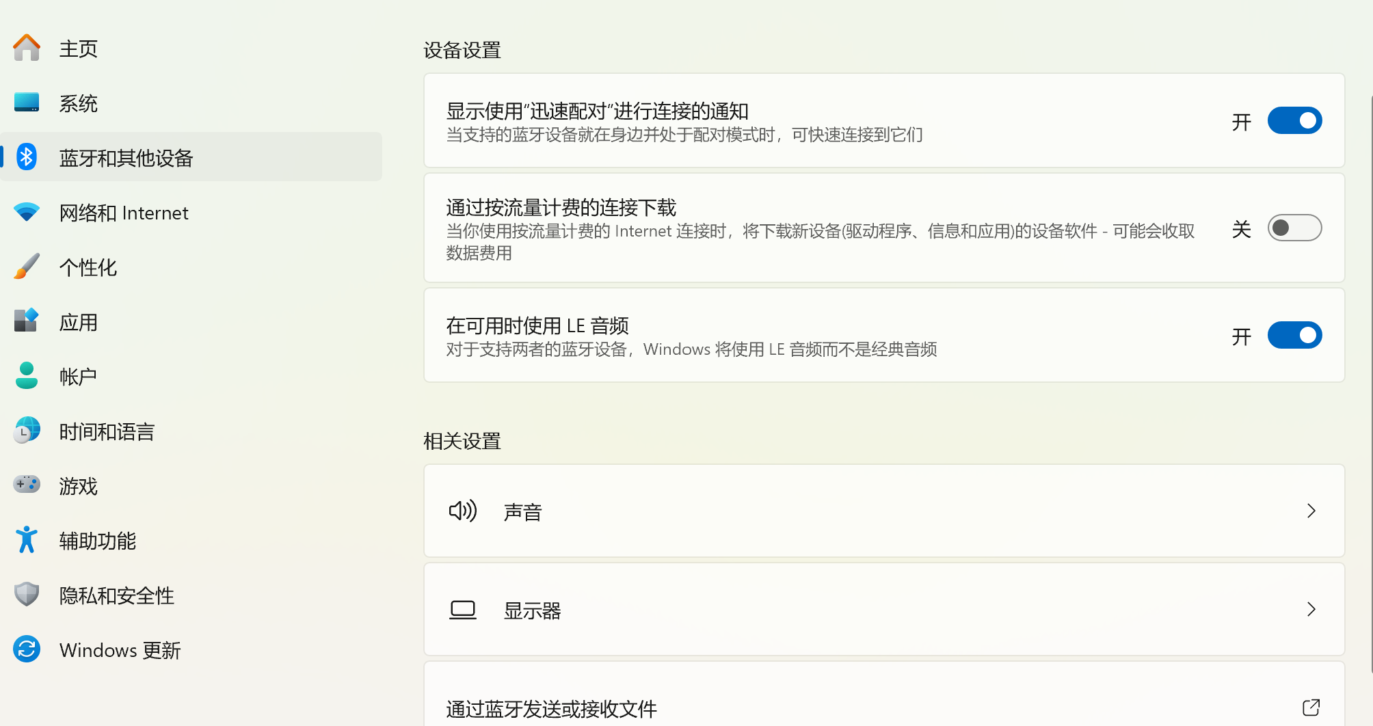The height and width of the screenshot is (726, 1373).
Task: Click the Bluetooth icon in sidebar
Action: (27, 157)
